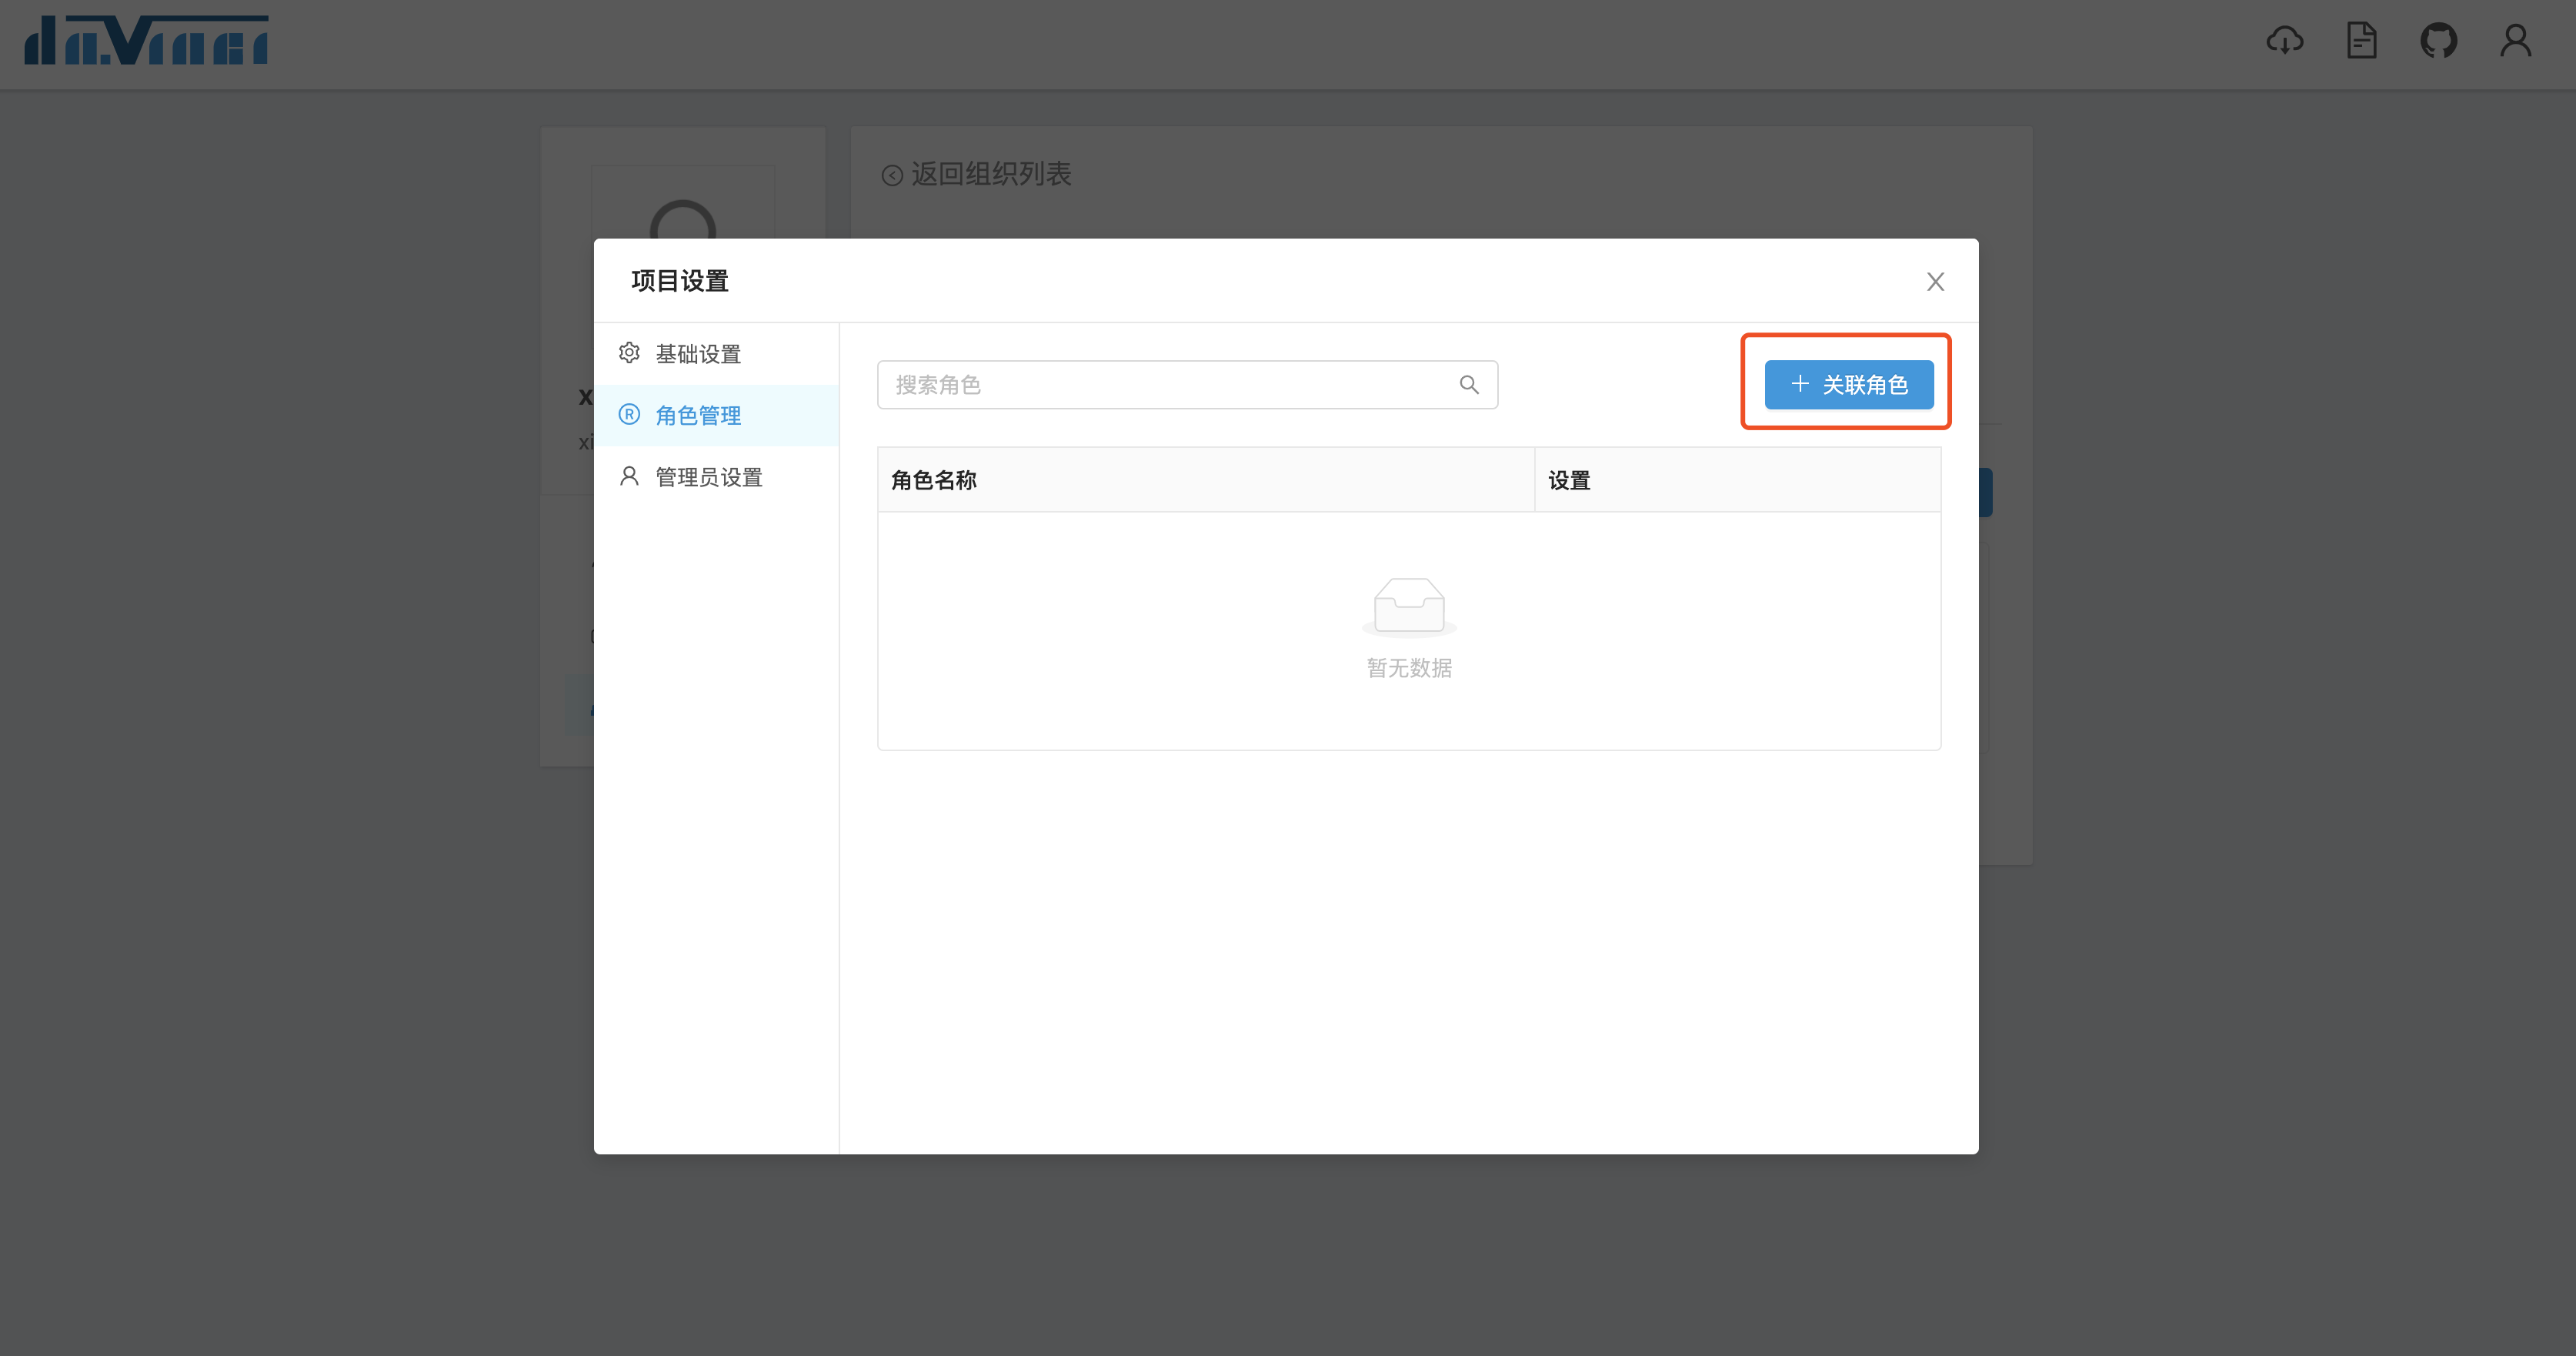Image resolution: width=2576 pixels, height=1356 pixels.
Task: Click the Davinci logo
Action: click(146, 41)
